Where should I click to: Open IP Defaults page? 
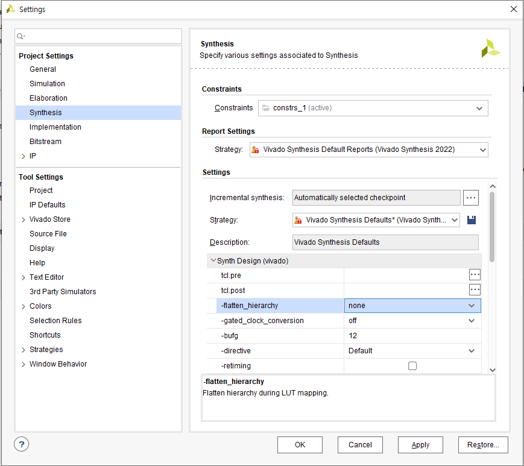pyautogui.click(x=48, y=205)
